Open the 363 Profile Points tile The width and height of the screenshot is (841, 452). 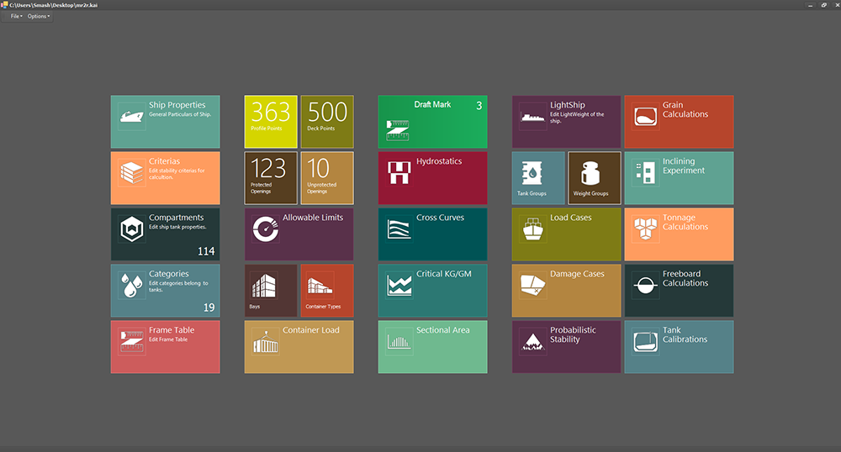click(x=271, y=122)
